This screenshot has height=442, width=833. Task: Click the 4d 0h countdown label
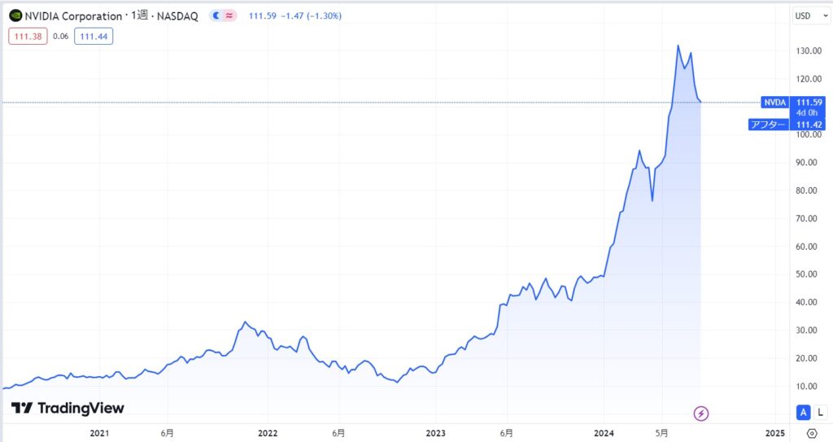click(x=806, y=113)
